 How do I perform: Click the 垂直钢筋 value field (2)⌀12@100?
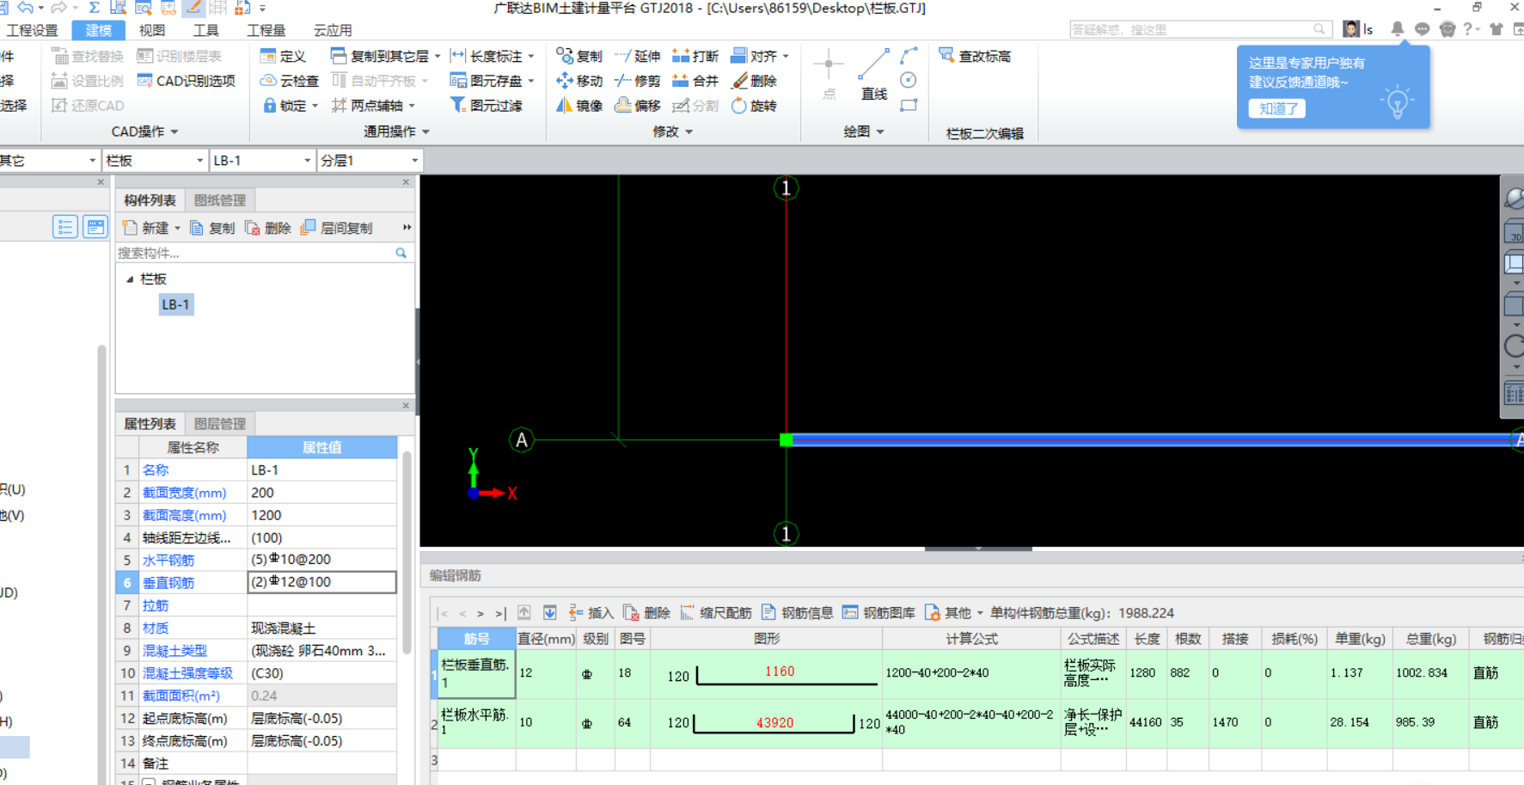coord(321,582)
